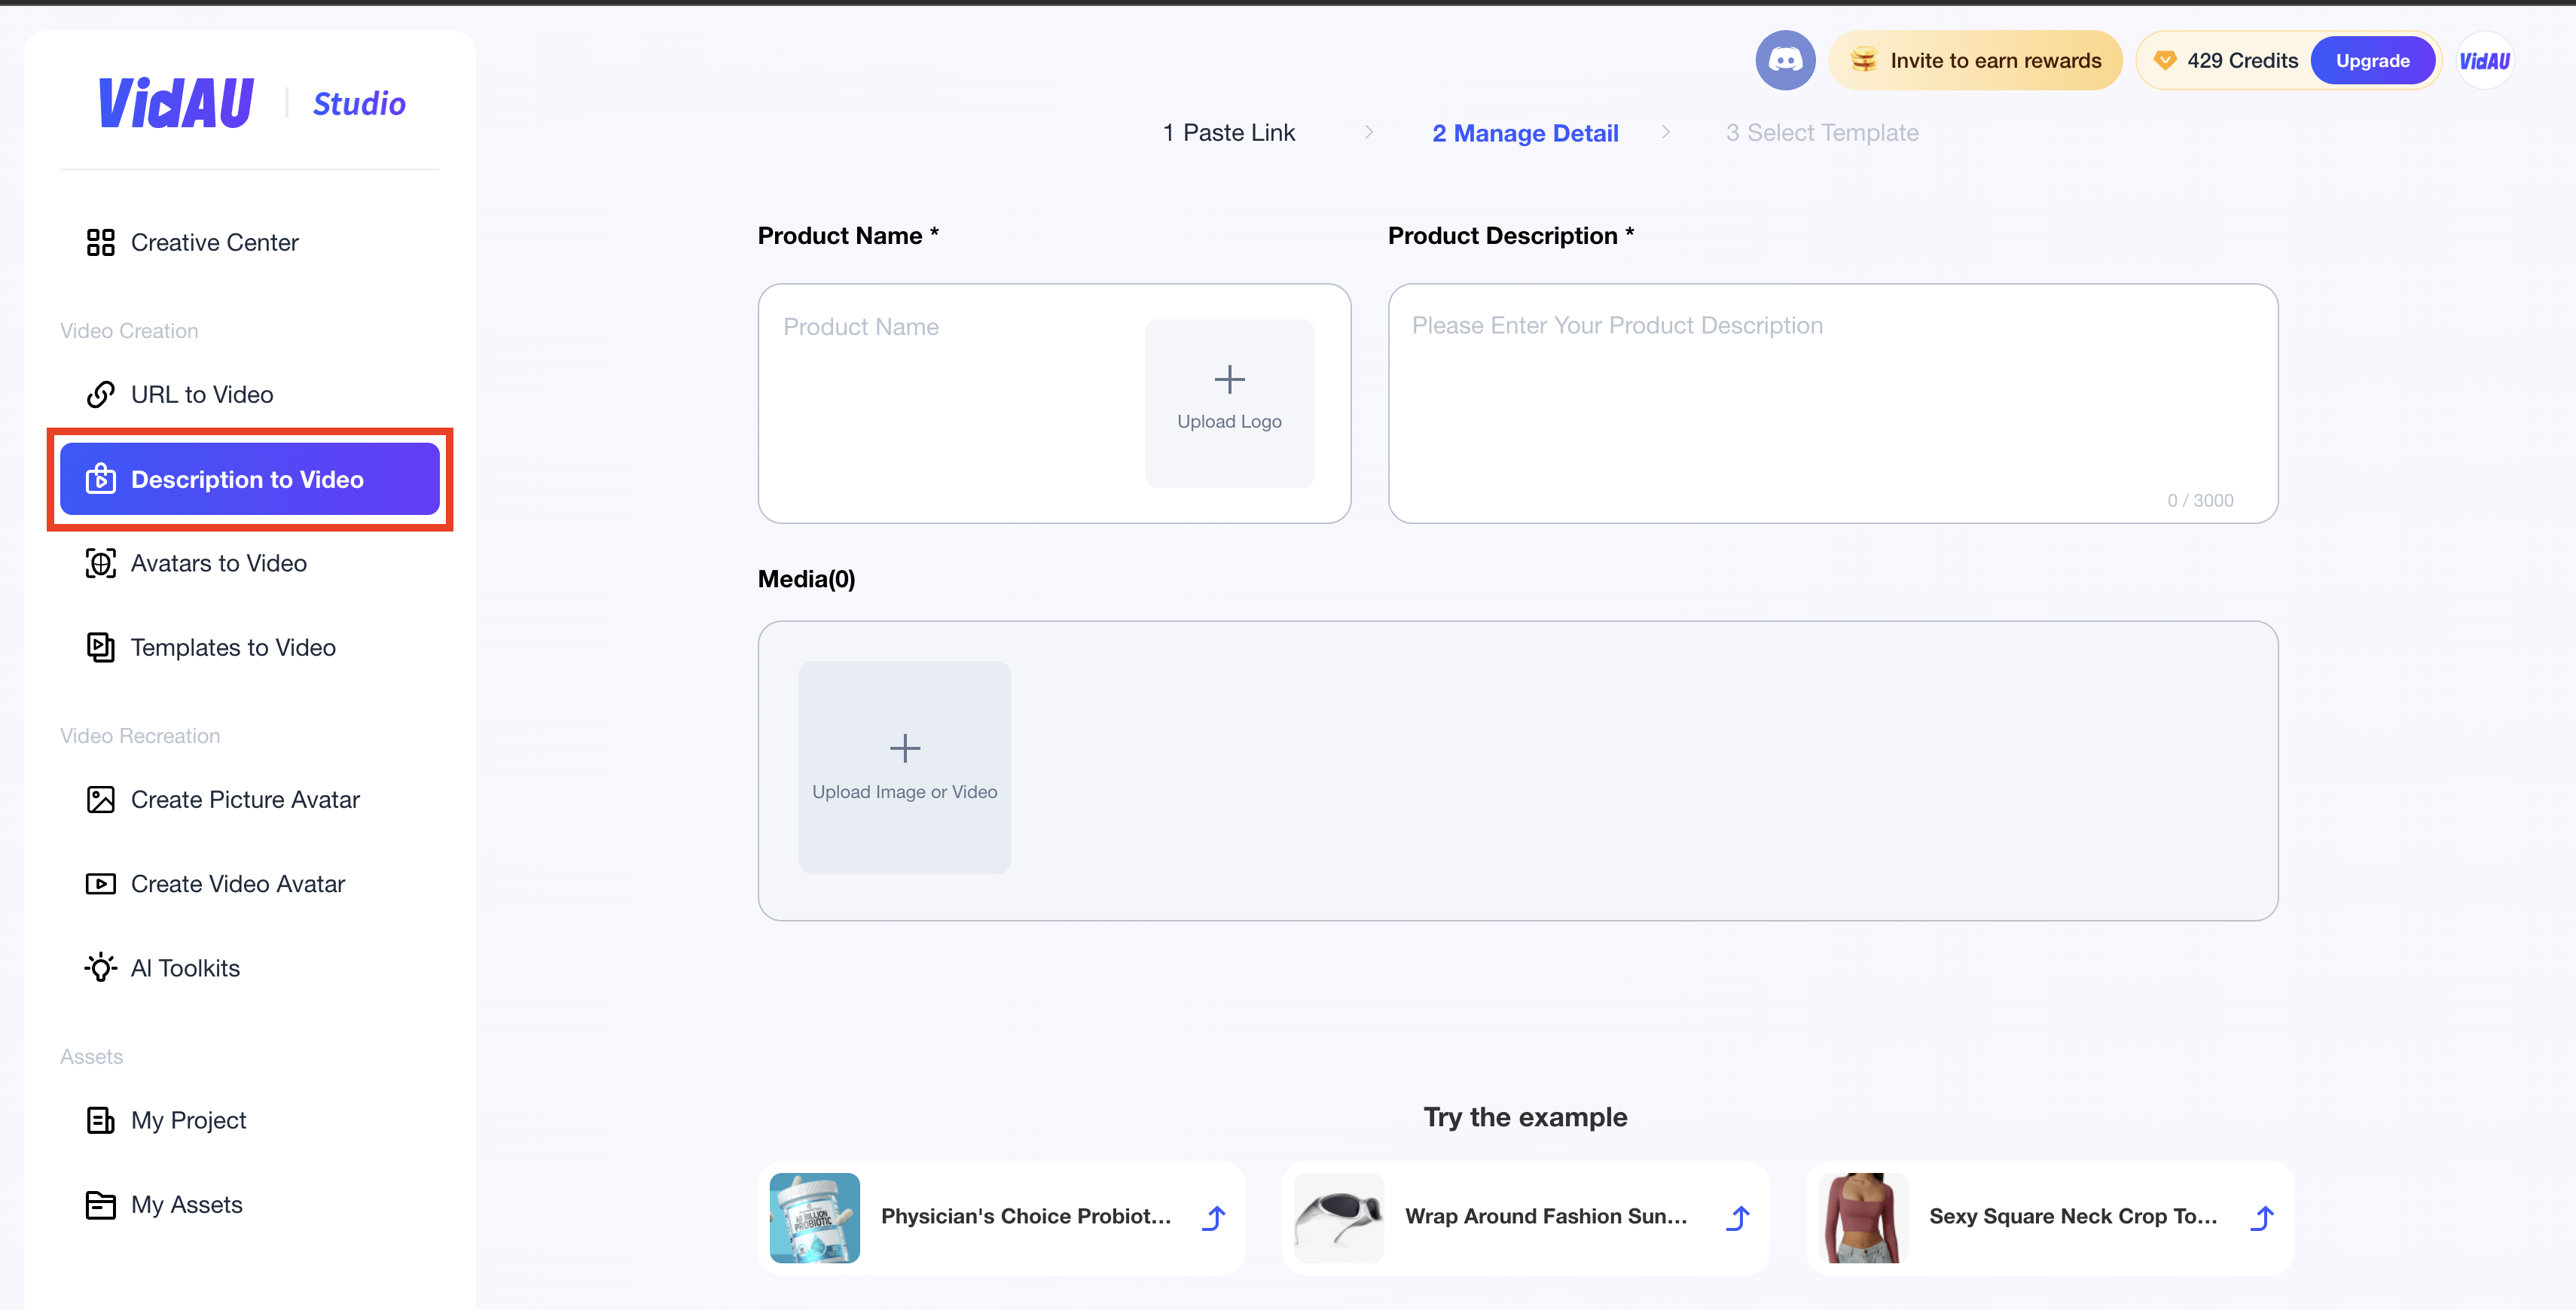Screen dimensions: 2576x1310
Task: Select the Create Video Avatar icon
Action: pos(100,882)
